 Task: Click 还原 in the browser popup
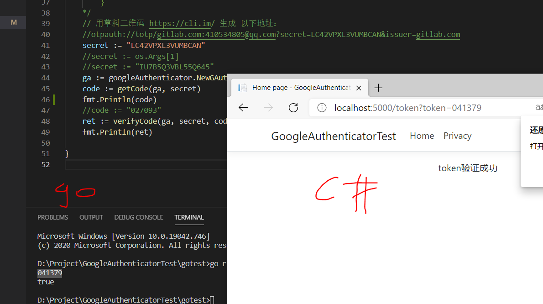(534, 130)
